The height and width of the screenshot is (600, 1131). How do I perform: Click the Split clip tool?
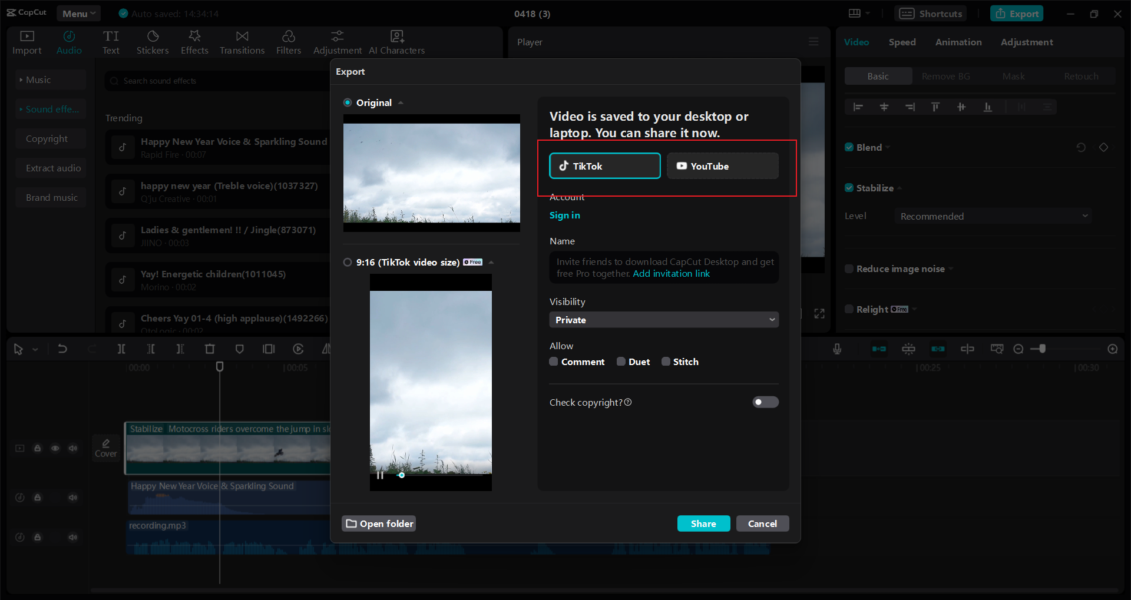121,349
